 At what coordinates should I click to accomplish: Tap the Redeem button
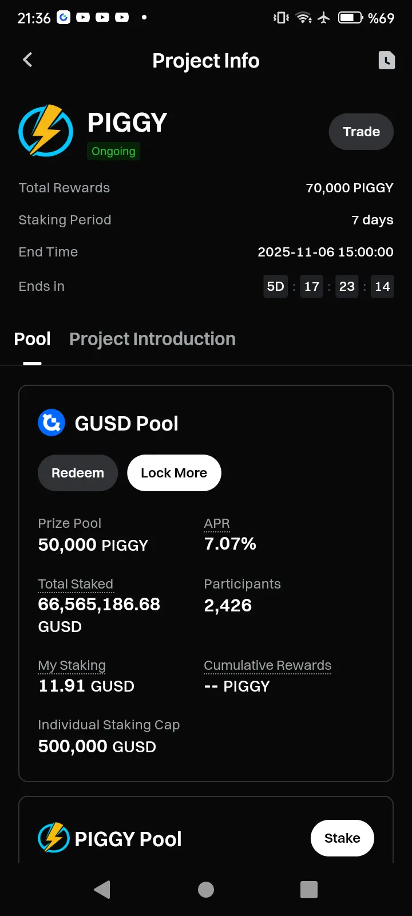tap(78, 473)
